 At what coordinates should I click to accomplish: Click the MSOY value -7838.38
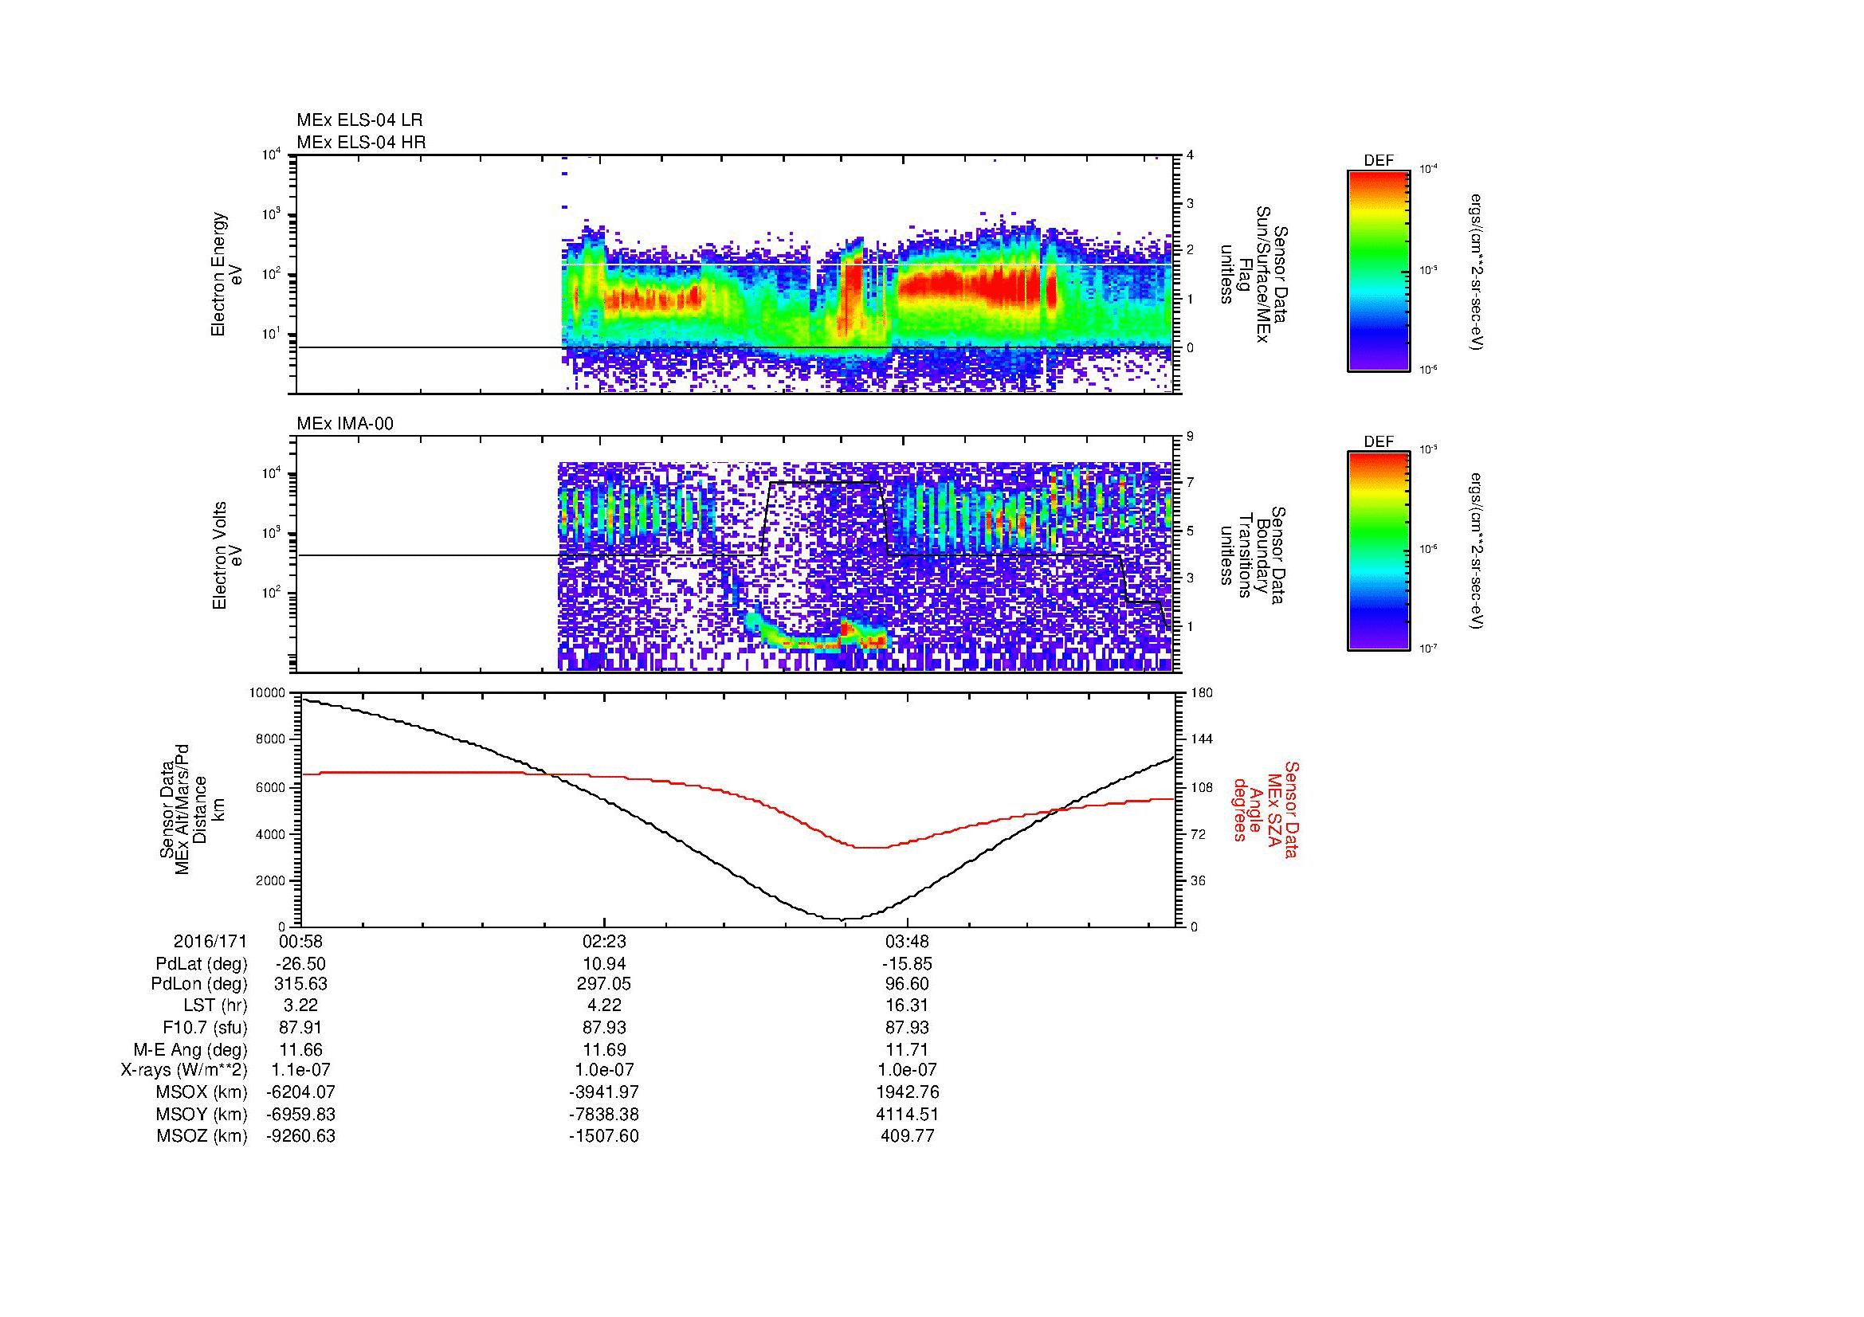click(604, 1114)
